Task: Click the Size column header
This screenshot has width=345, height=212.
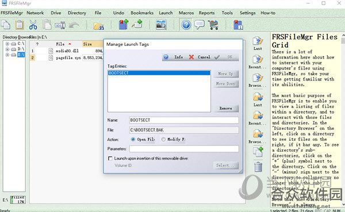Action: [93, 44]
